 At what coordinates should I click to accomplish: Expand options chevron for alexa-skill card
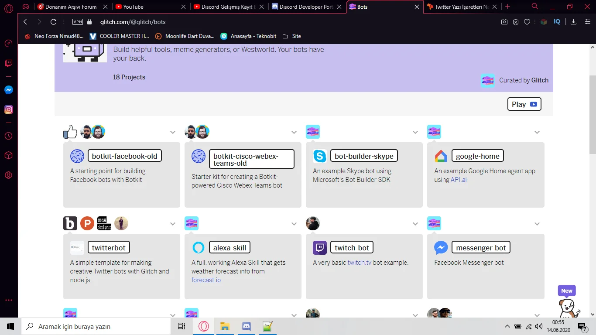coord(294,224)
